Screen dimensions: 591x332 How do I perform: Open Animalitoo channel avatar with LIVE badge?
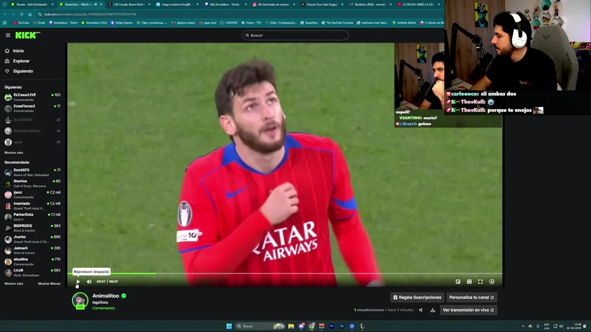point(80,301)
